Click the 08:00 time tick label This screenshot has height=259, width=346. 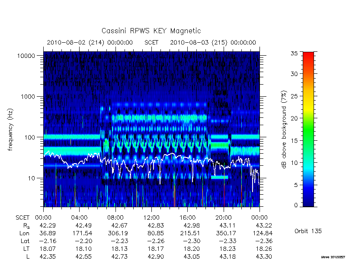115,218
